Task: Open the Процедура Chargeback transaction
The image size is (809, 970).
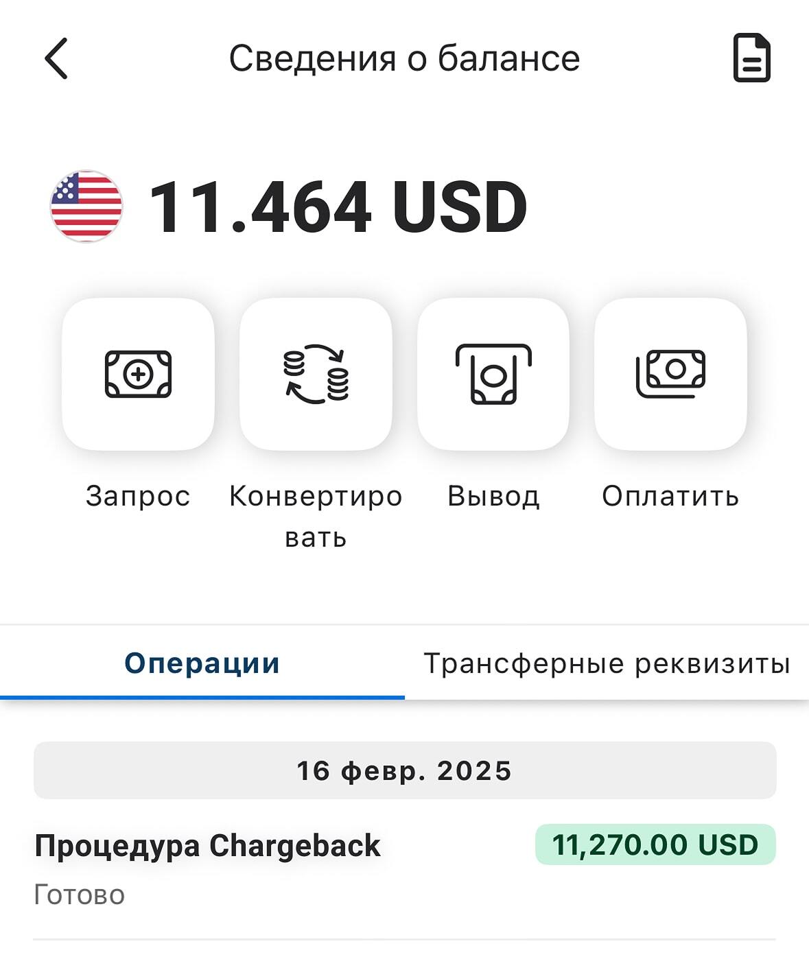Action: point(207,845)
